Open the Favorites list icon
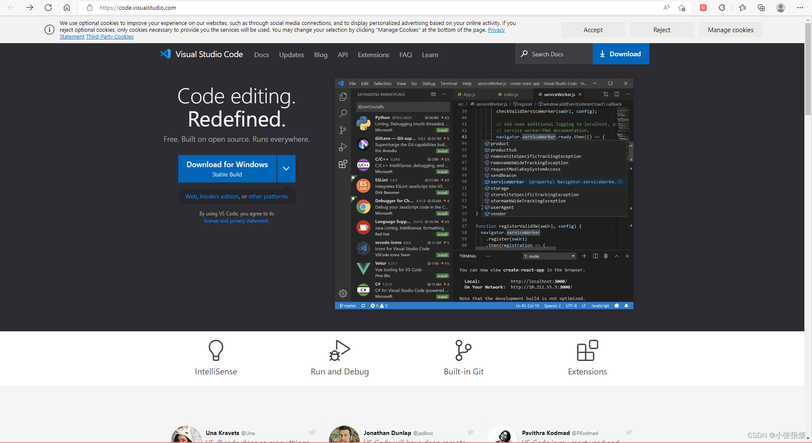The width and height of the screenshot is (812, 443). 743,8
